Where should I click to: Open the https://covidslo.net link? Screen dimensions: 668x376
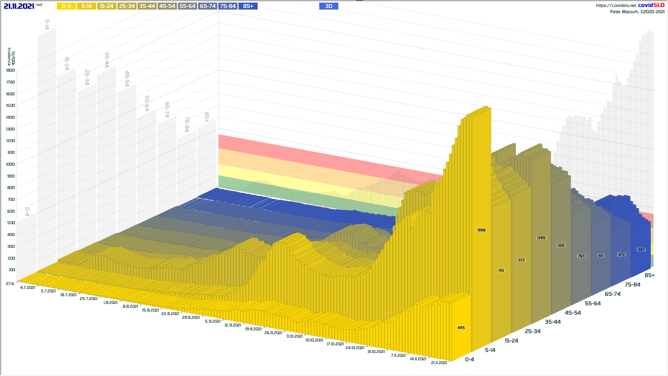[x=615, y=6]
